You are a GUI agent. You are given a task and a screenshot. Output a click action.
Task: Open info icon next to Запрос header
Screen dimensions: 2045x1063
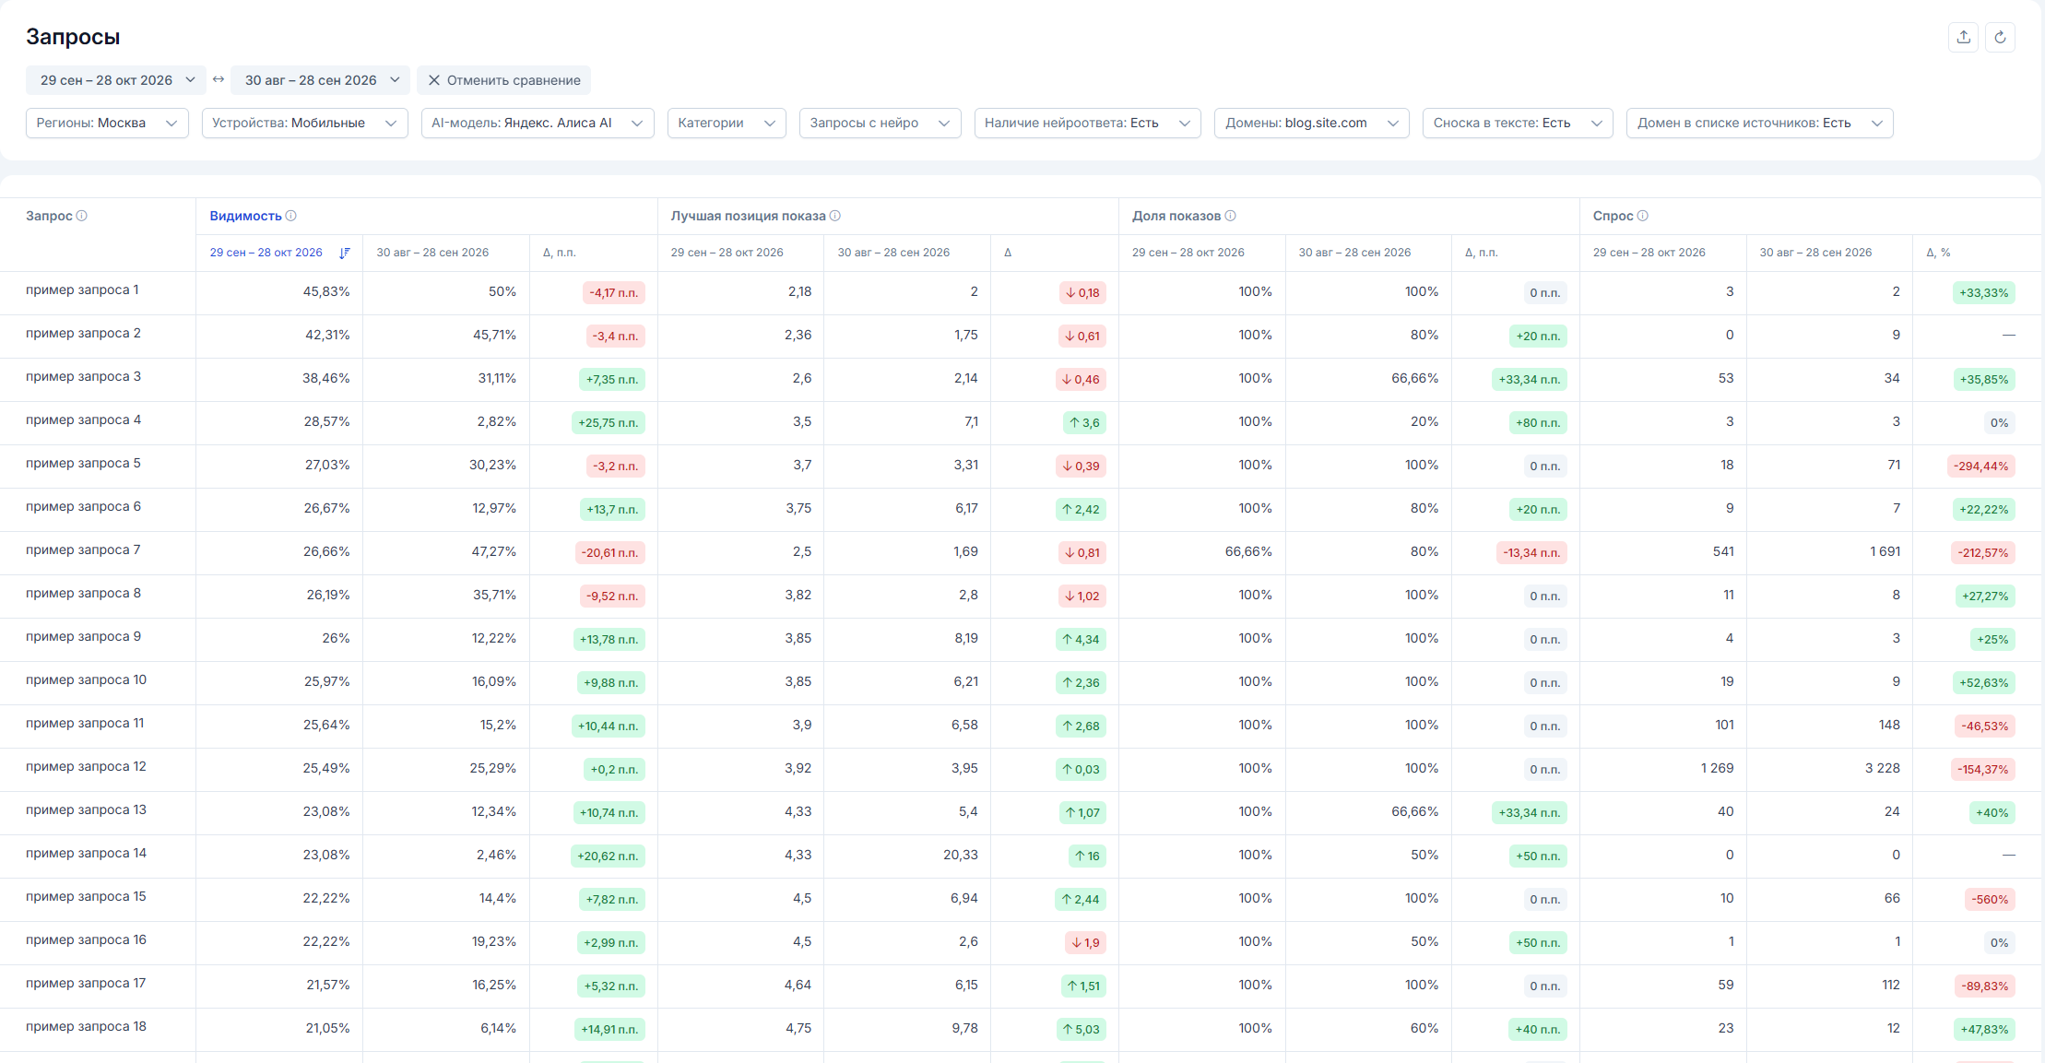tap(82, 216)
